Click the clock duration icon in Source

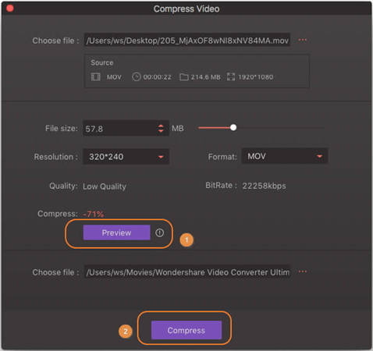point(137,77)
